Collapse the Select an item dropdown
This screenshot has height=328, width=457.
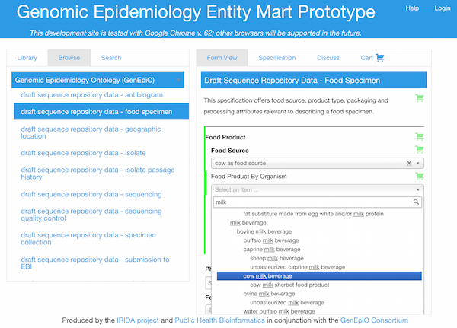click(417, 189)
